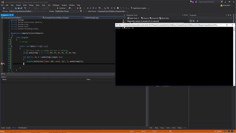
Task: Auto-hide the Diagnostic Tools panel pin
Action: (x=185, y=15)
